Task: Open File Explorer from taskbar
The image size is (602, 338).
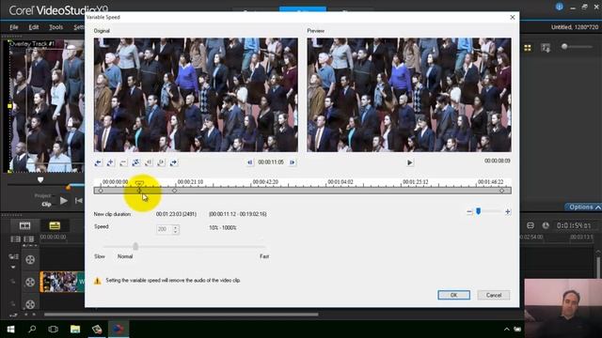Action: (75, 330)
